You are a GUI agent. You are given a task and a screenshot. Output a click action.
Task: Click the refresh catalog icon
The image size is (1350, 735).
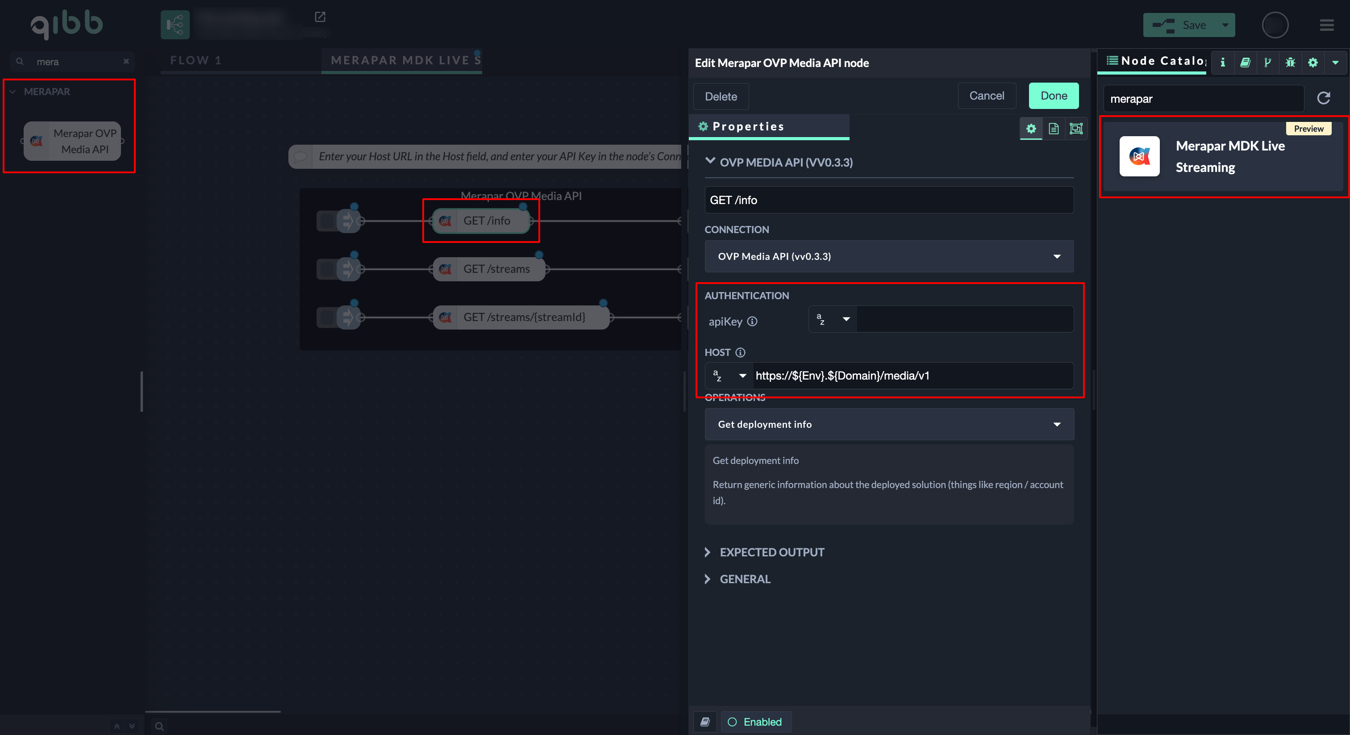pos(1323,98)
